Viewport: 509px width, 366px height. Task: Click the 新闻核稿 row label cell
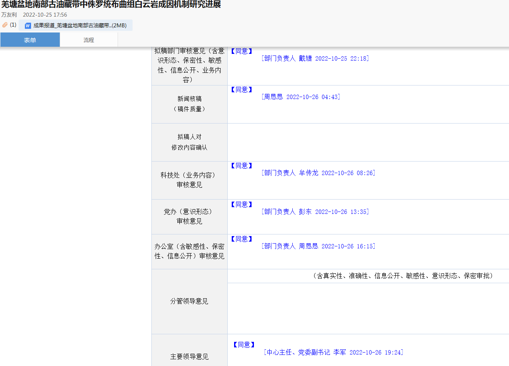click(x=189, y=104)
